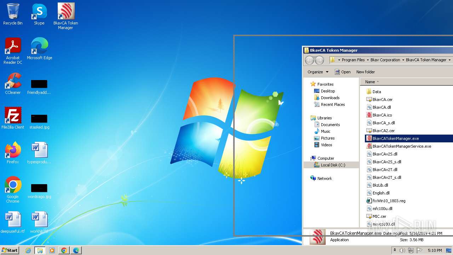Open network tray icon
453x255 pixels.
point(411,250)
